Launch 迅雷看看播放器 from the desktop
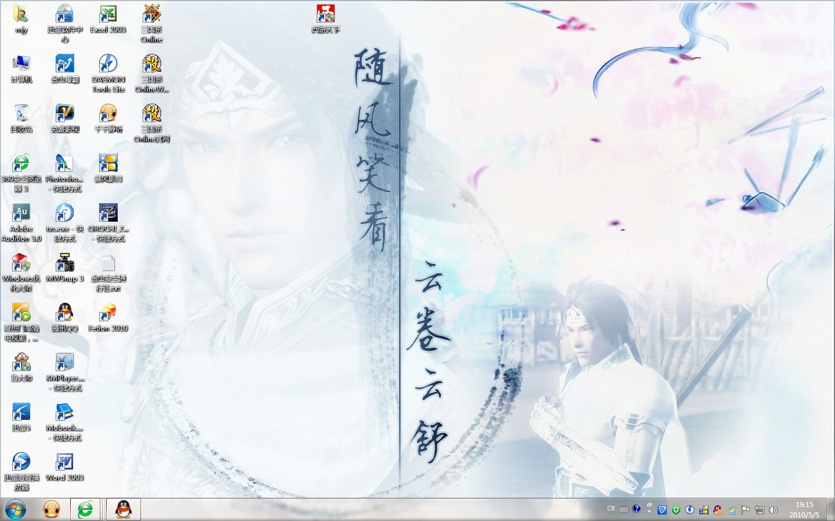The image size is (835, 521). (21, 472)
